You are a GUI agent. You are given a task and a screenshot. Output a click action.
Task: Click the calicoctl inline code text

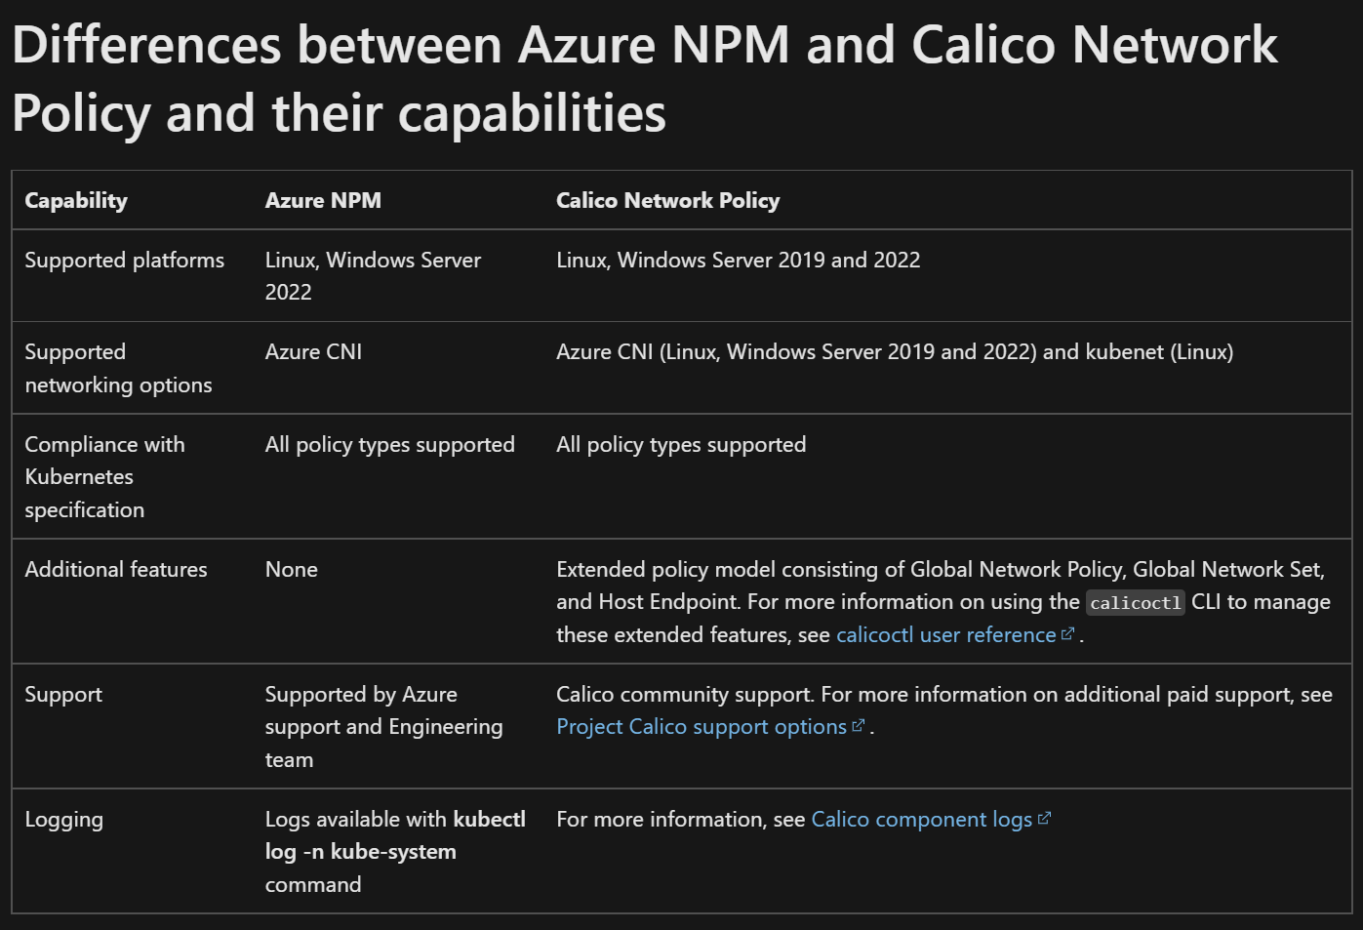coord(1136,603)
